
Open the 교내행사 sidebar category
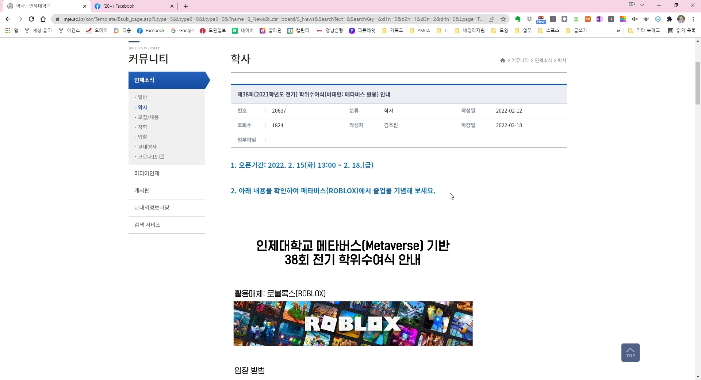[x=147, y=147]
